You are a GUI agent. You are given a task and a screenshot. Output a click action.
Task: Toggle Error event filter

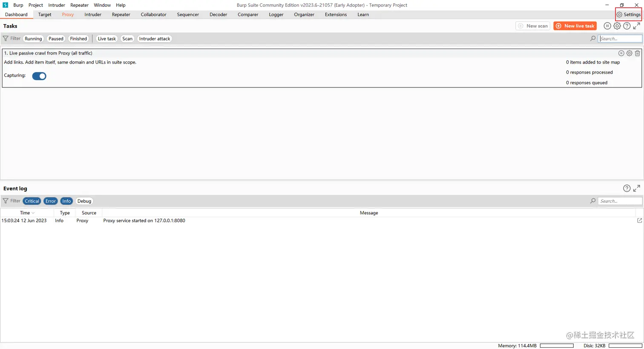click(x=51, y=201)
